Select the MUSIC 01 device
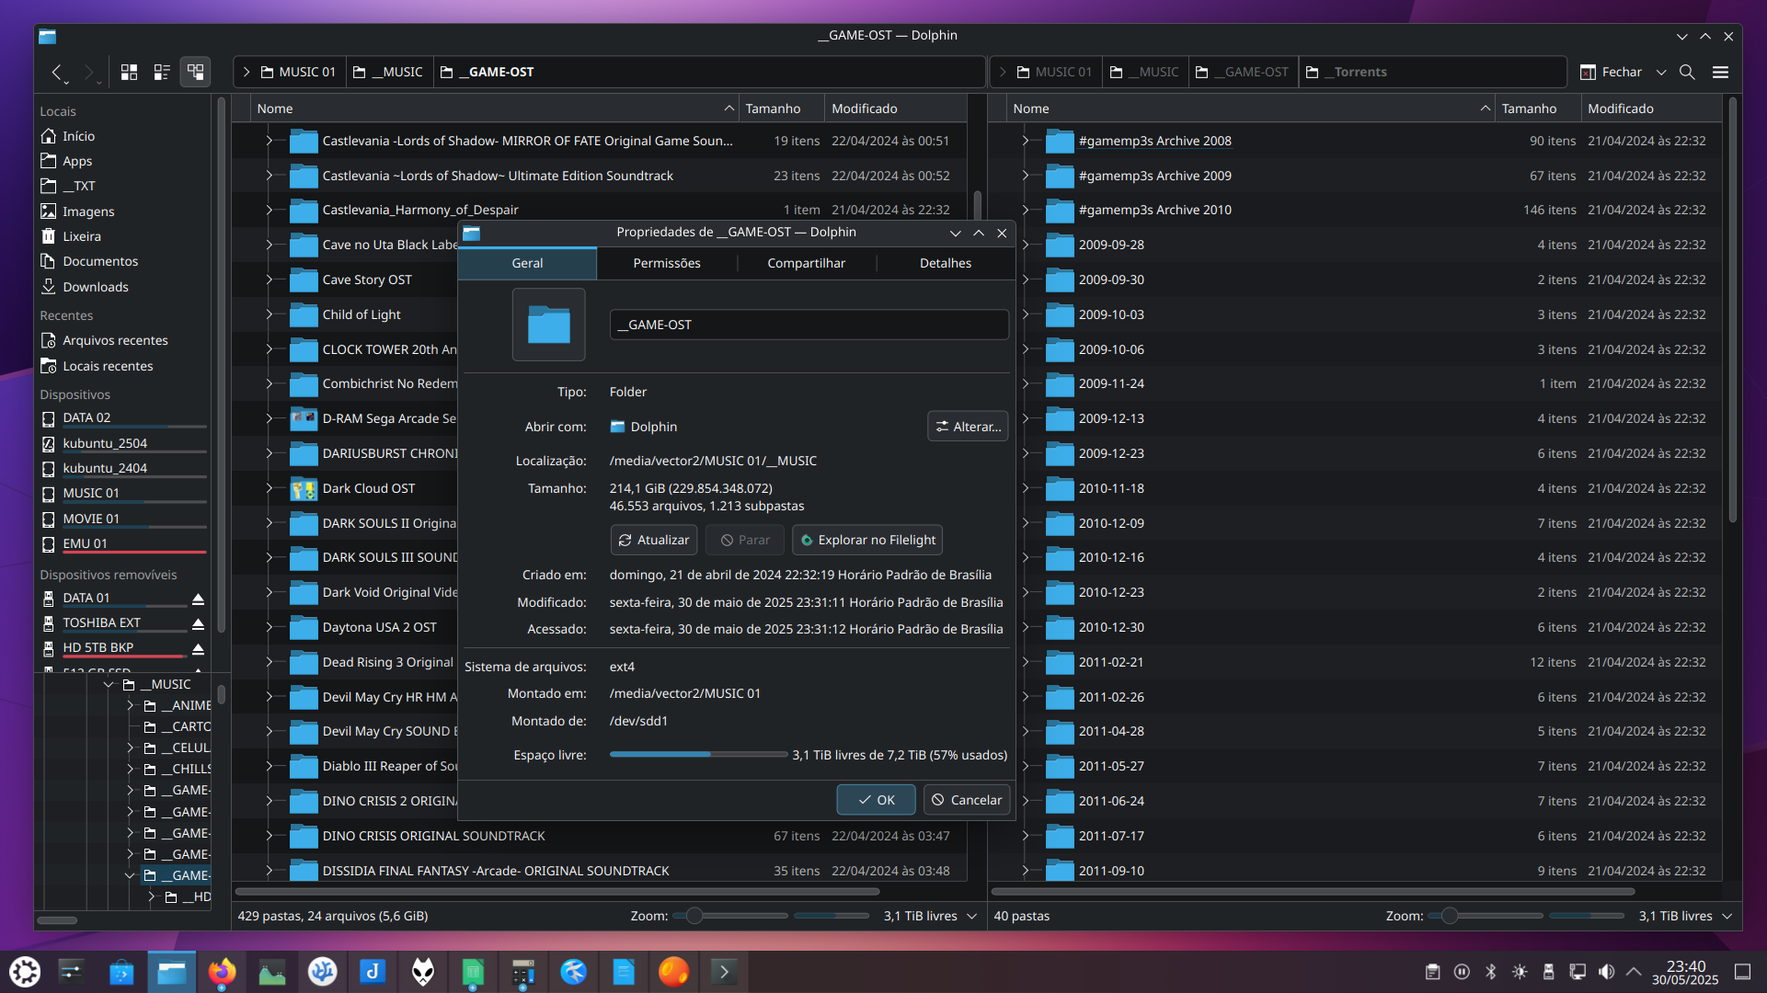 point(90,493)
